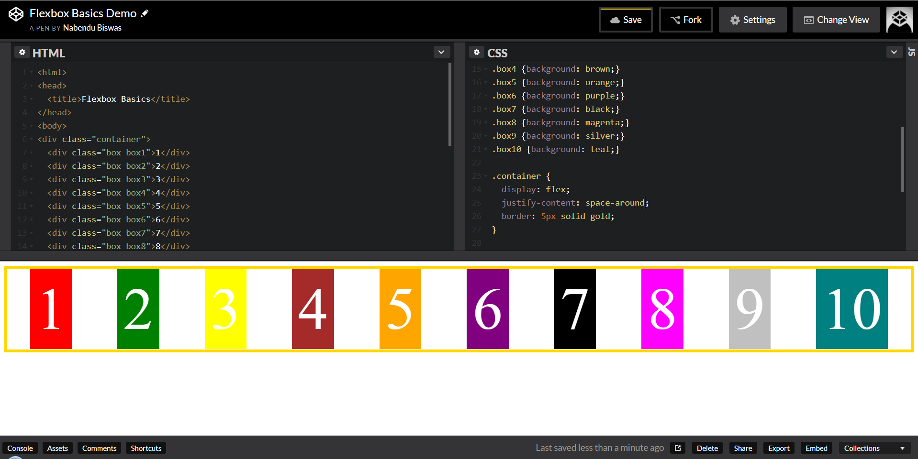918x459 pixels.
Task: Open CSS editor settings gear
Action: (477, 52)
